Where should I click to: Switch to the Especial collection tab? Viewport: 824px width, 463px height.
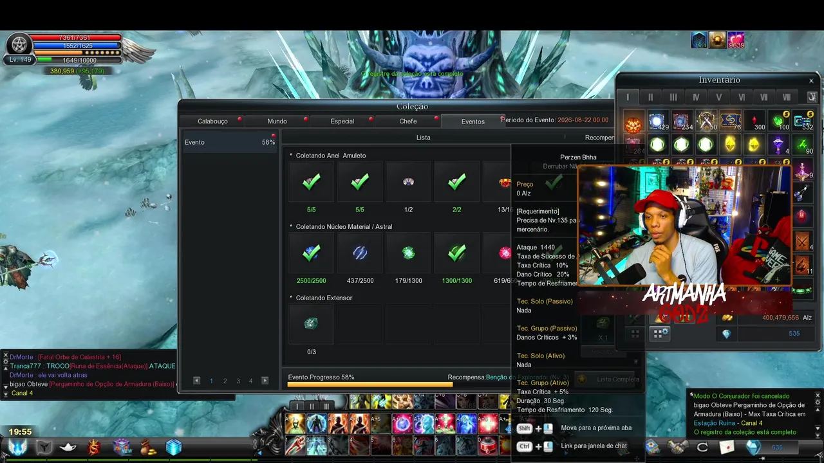(x=342, y=121)
